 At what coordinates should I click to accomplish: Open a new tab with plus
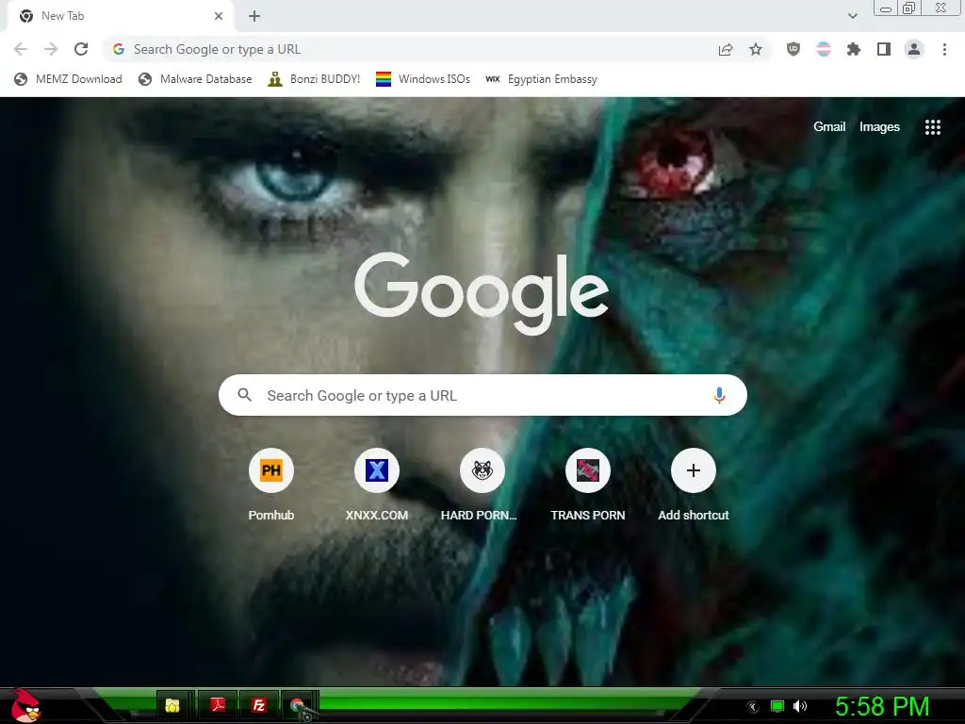(x=254, y=17)
